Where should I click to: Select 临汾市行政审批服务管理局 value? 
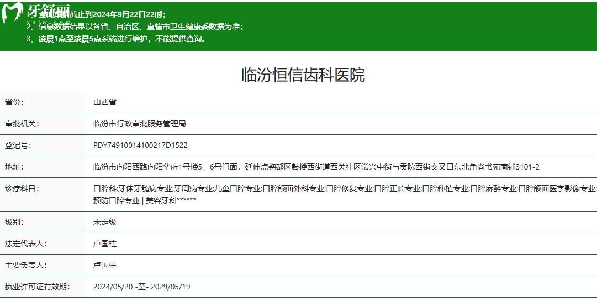139,124
